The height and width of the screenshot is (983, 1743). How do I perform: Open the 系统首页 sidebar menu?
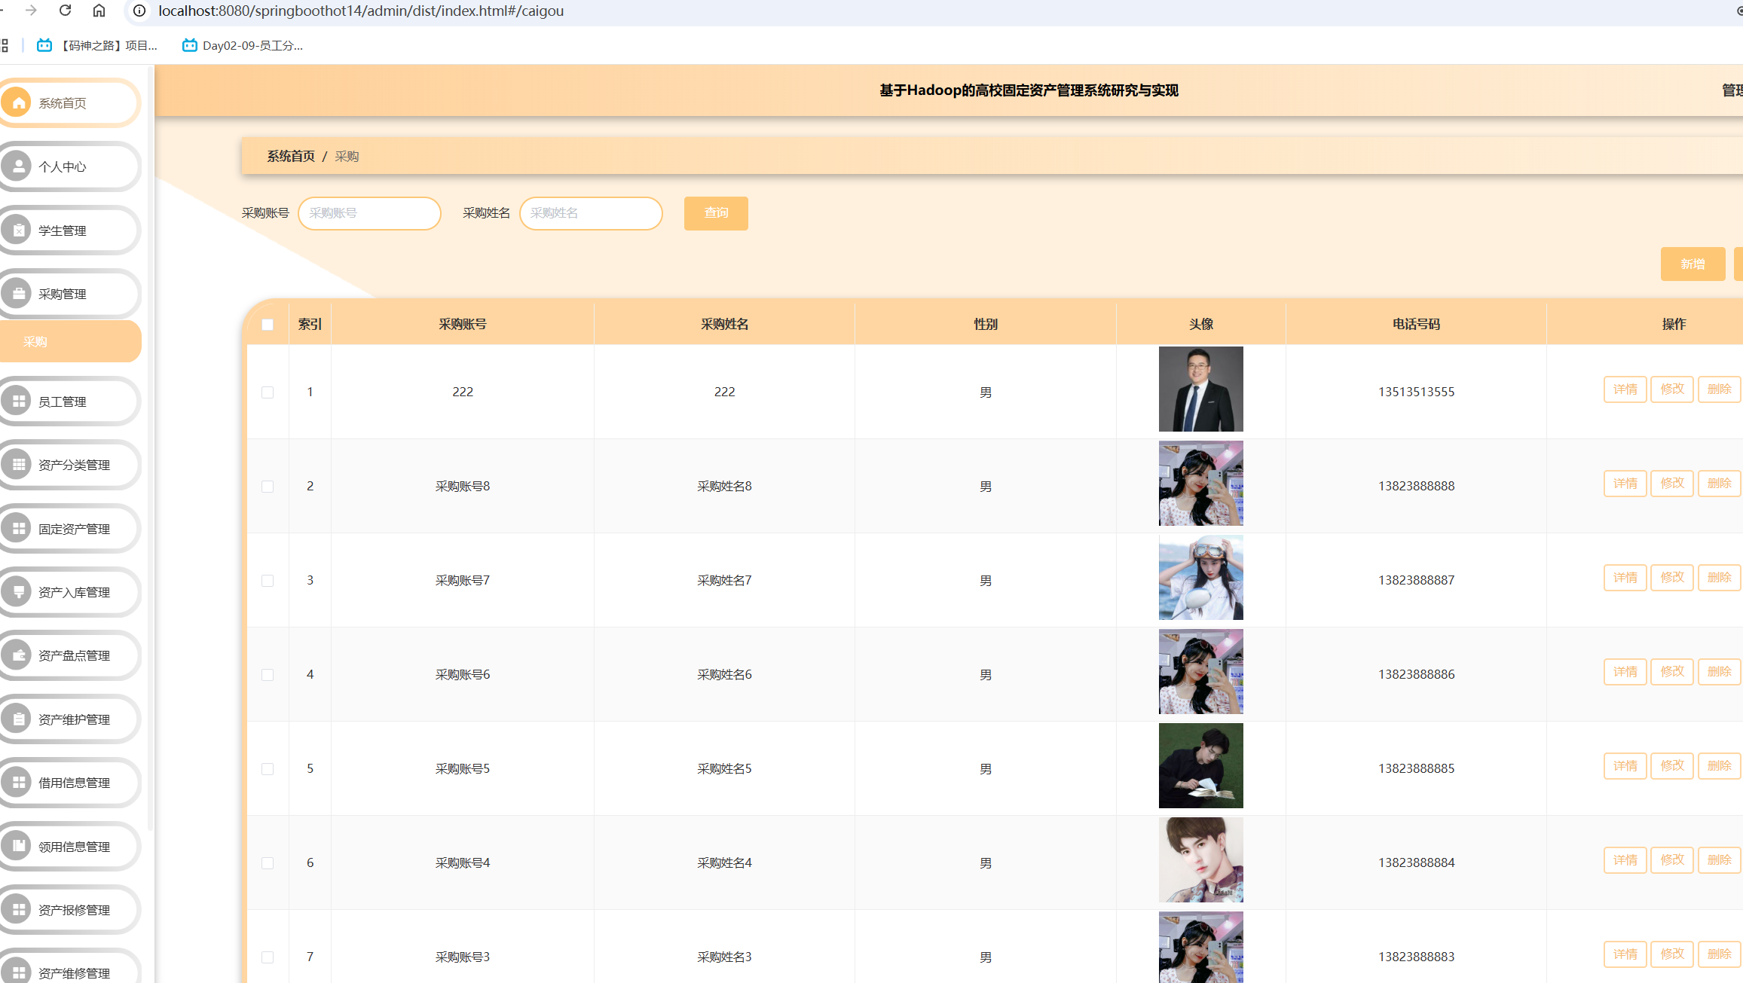pyautogui.click(x=69, y=102)
